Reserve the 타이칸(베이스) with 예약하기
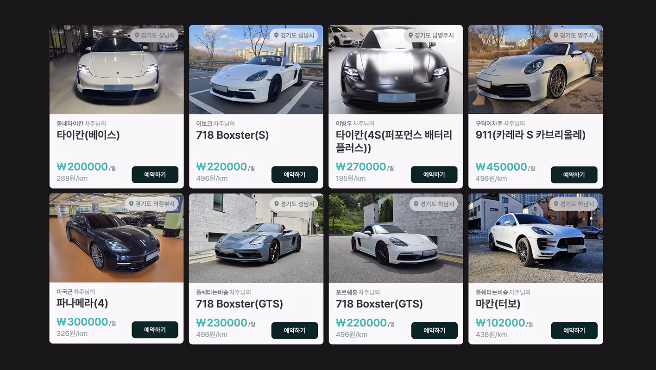 pos(155,174)
